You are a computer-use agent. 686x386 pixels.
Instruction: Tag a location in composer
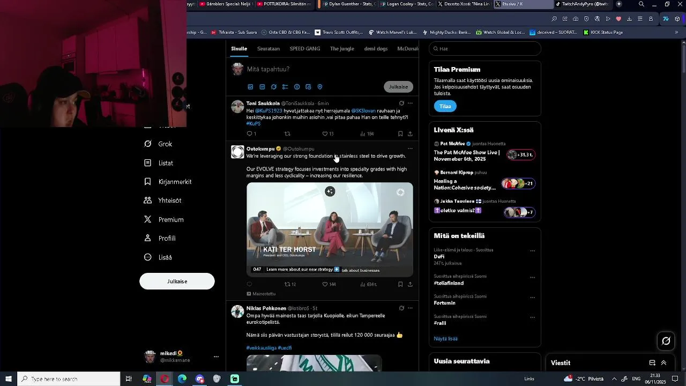point(320,87)
